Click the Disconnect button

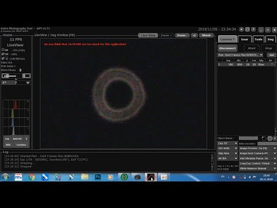(227, 49)
